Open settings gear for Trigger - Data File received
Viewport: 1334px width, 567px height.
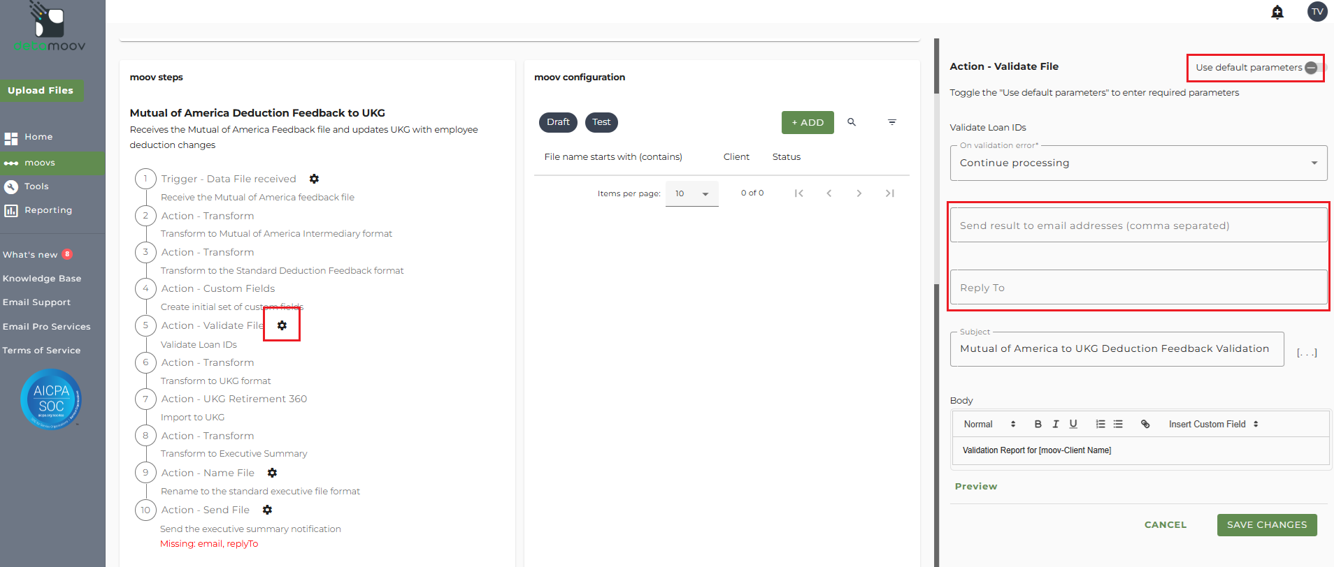315,179
